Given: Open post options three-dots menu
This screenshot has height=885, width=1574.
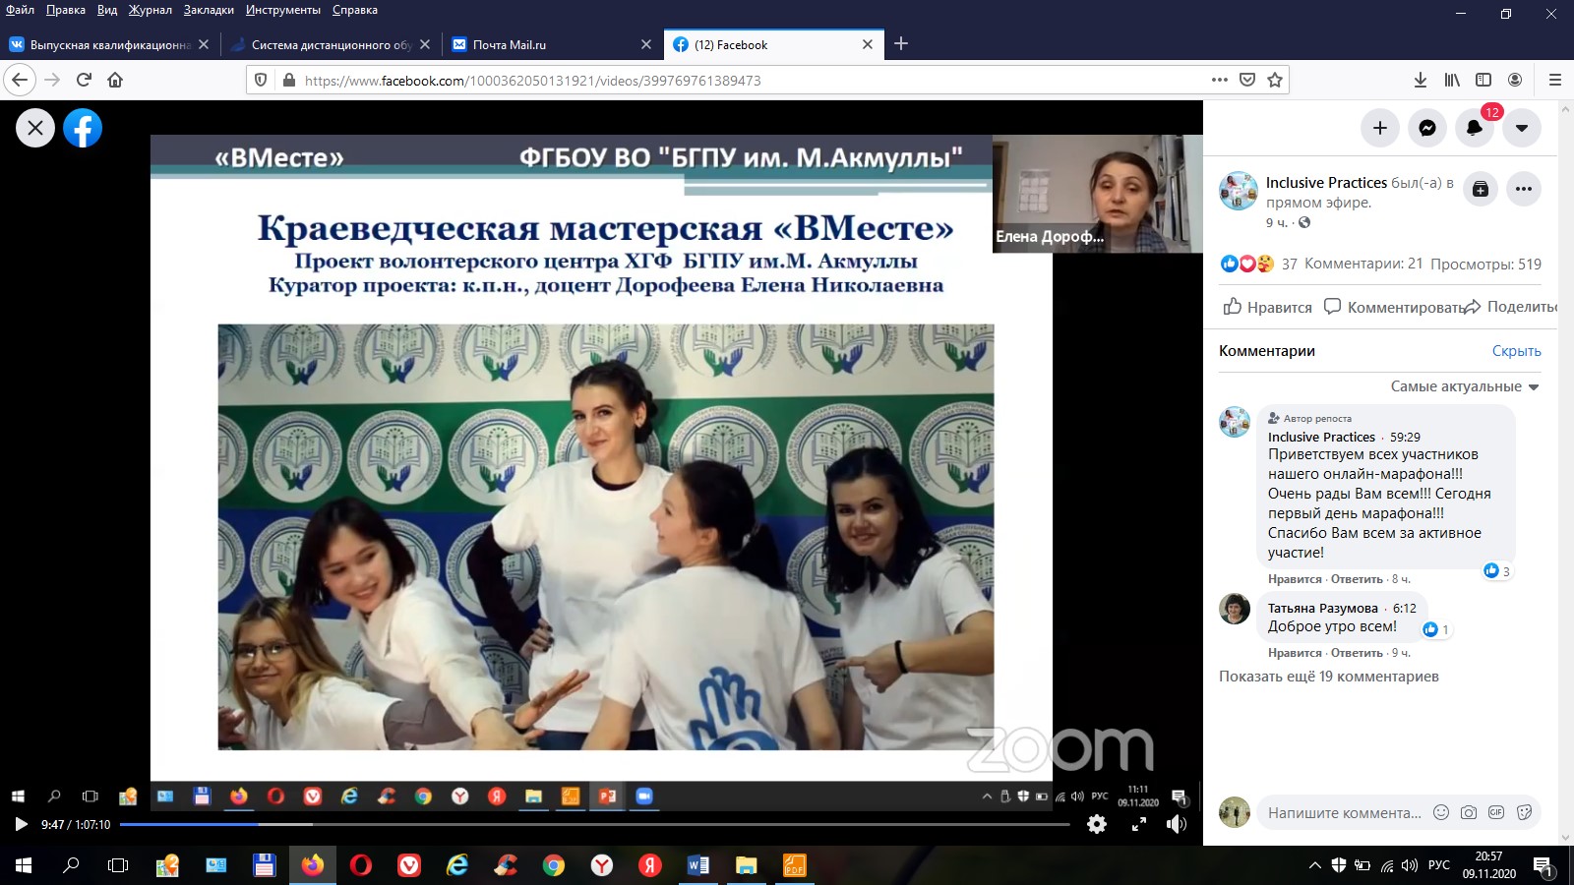Looking at the screenshot, I should tap(1524, 190).
